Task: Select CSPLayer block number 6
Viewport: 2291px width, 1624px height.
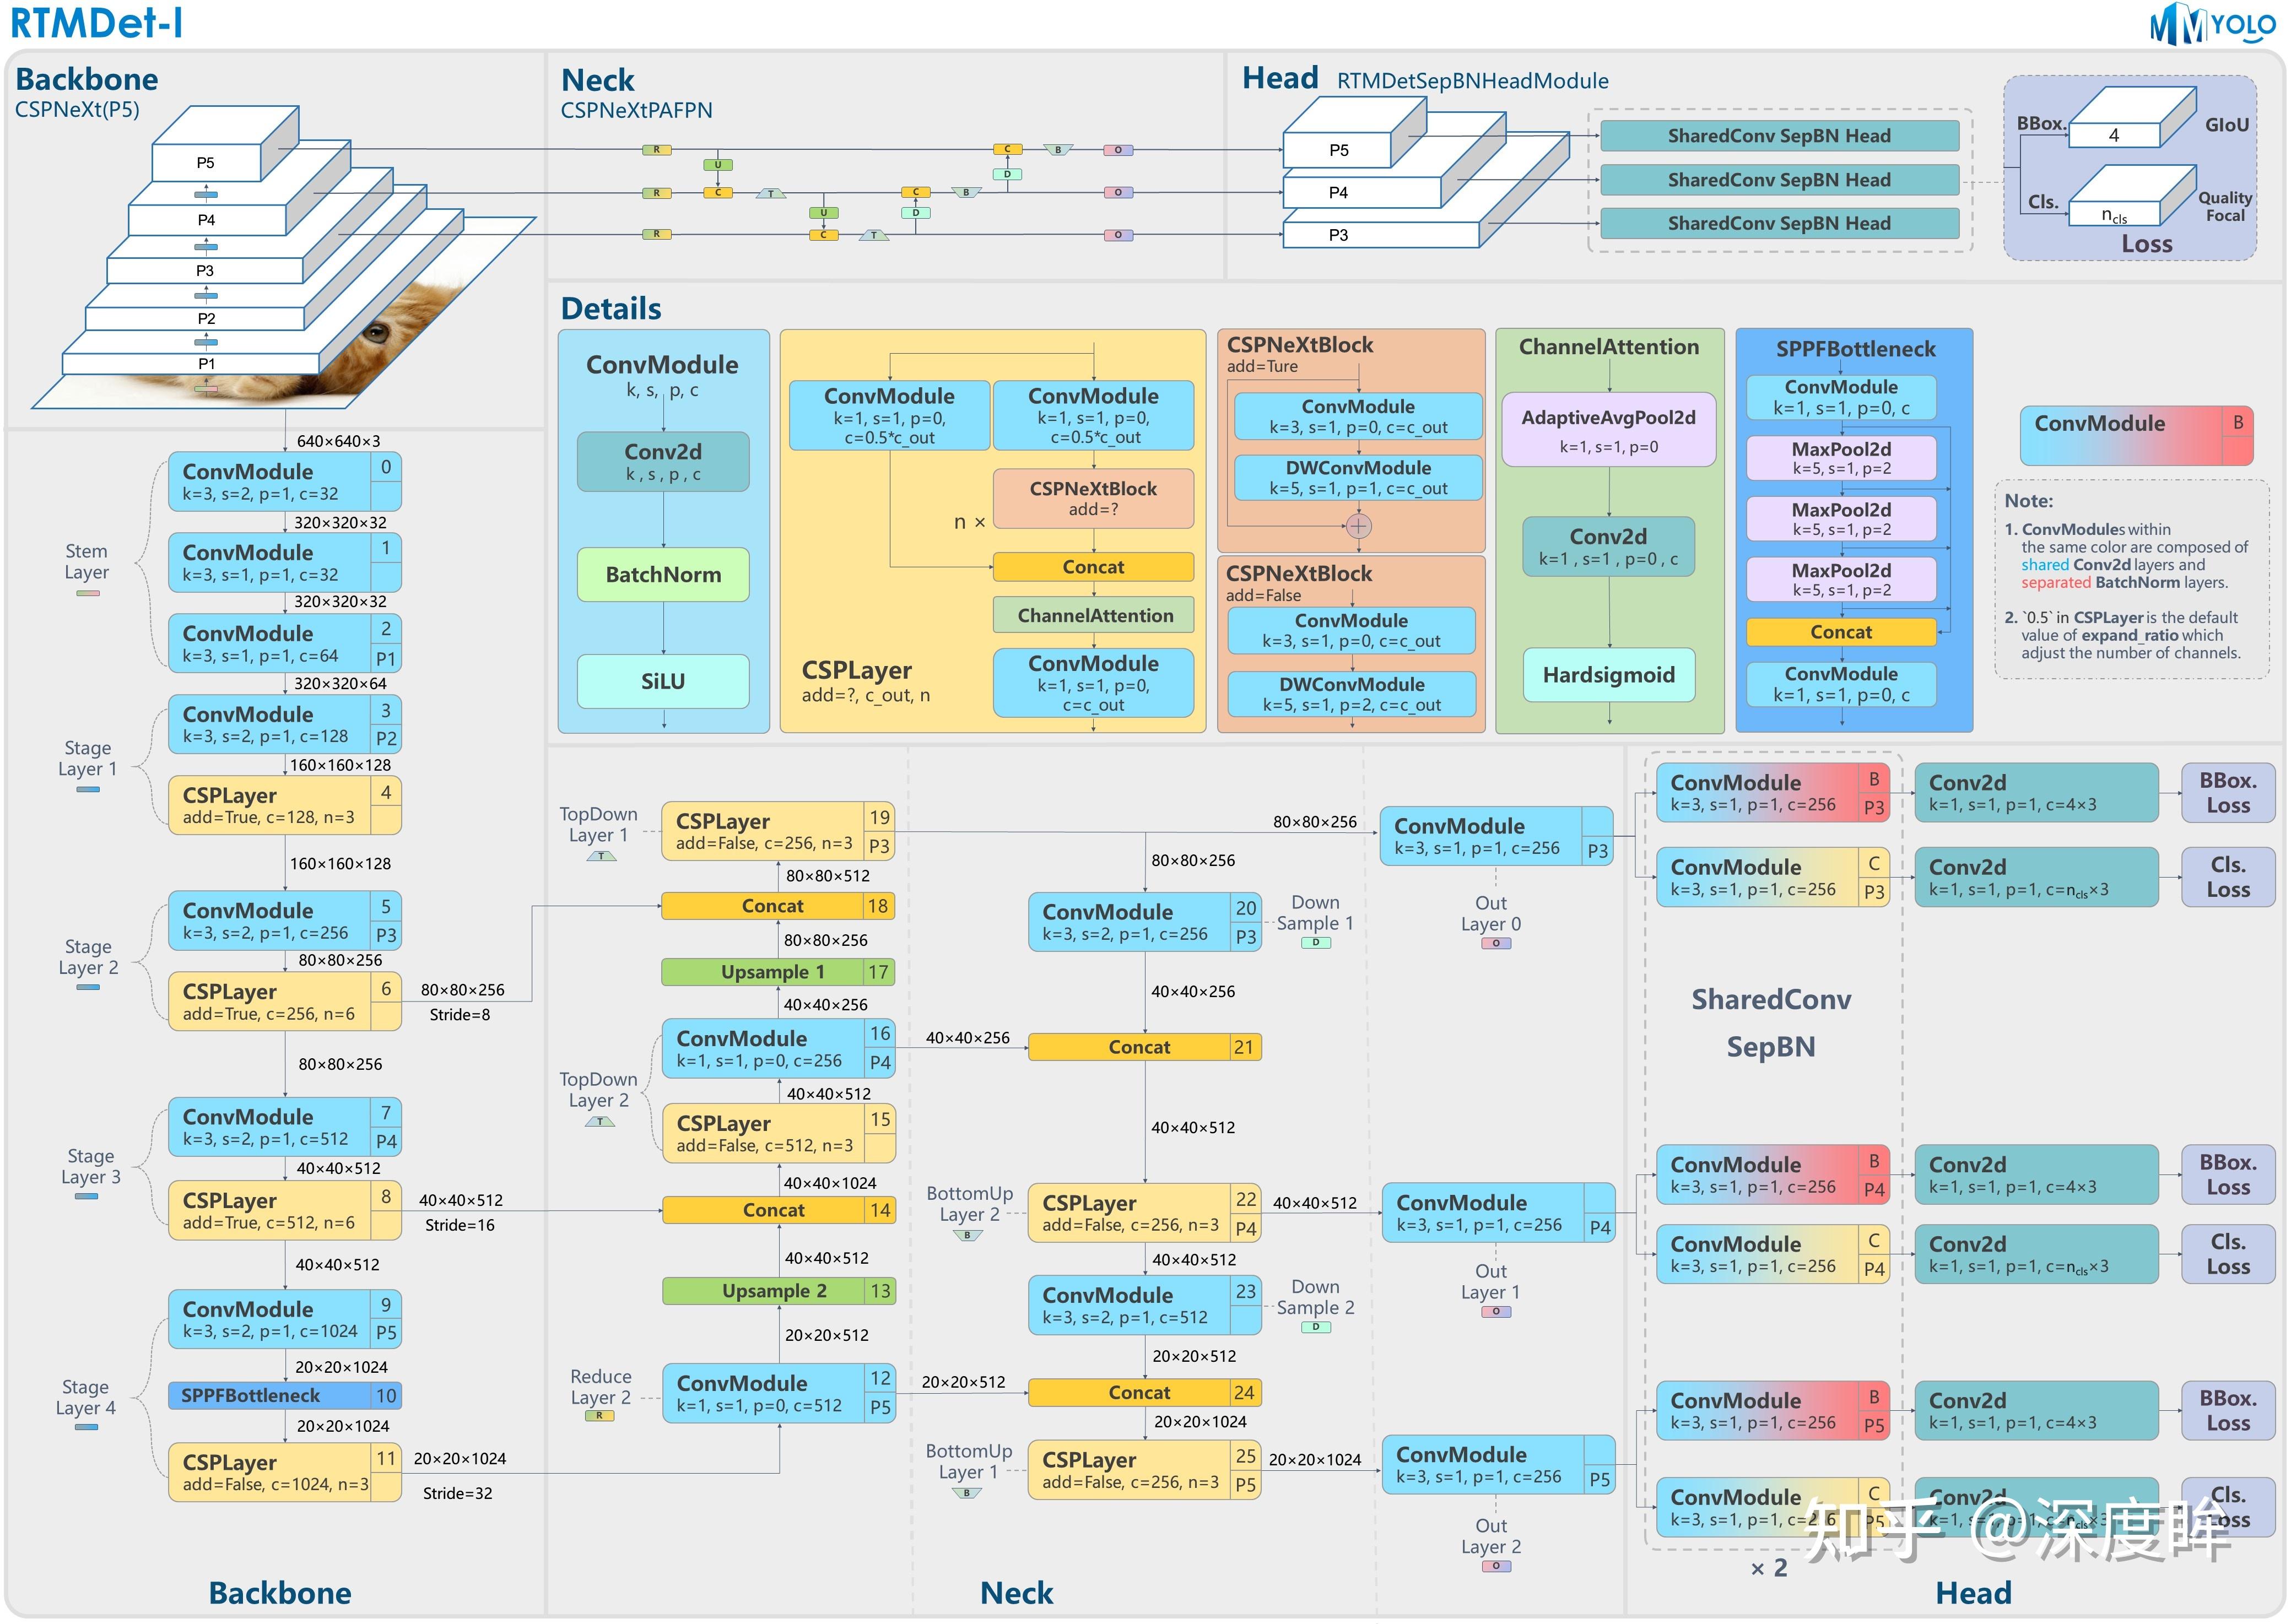Action: (285, 1001)
